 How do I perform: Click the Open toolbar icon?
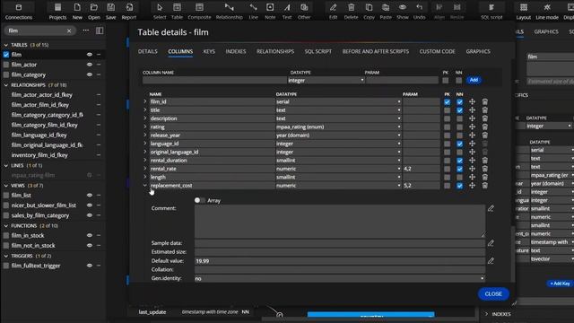[93, 11]
